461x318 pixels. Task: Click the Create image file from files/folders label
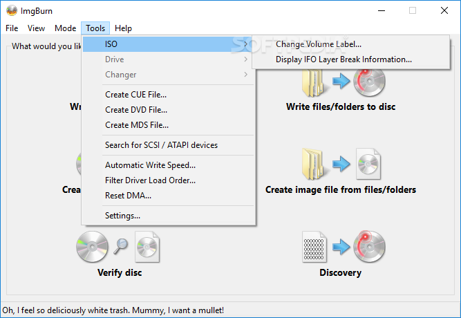pos(341,189)
